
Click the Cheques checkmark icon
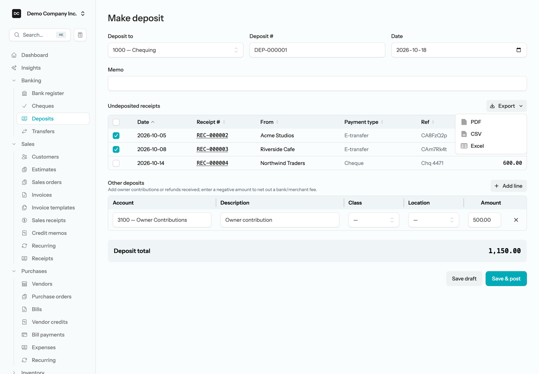[x=24, y=106]
